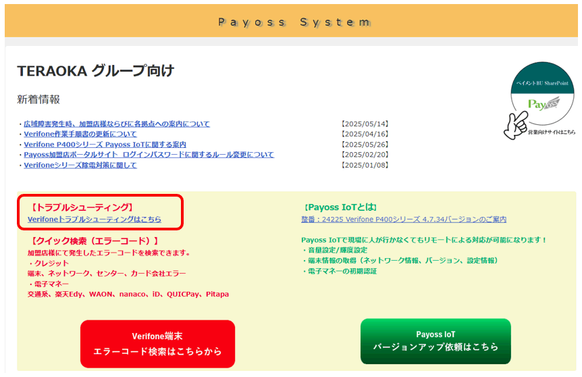Click the 【2025/05/26】 date text

(365, 145)
